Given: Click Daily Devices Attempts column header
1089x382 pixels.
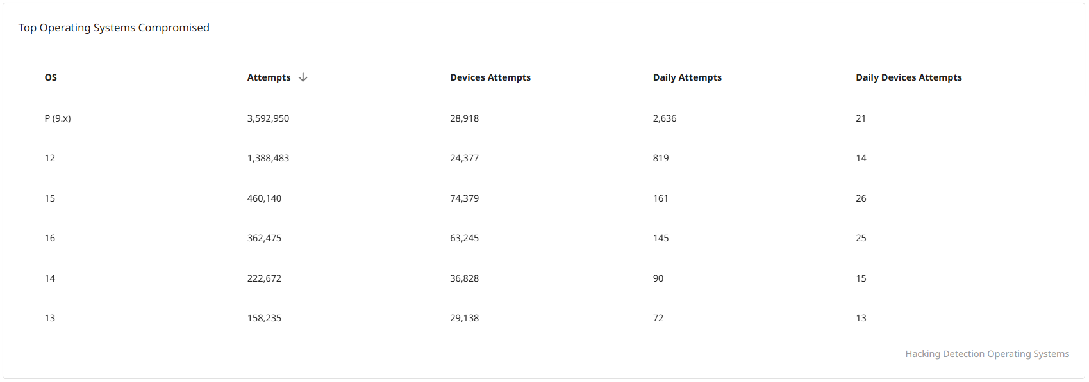Looking at the screenshot, I should click(x=908, y=77).
